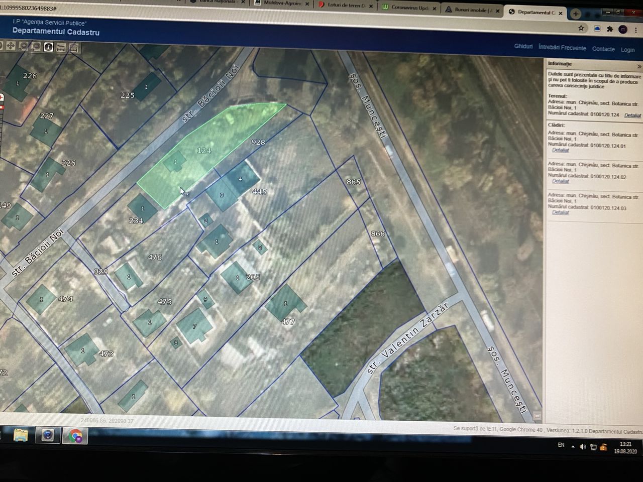Click the Departamentul Cadastru header title
This screenshot has height=482, width=643.
(x=56, y=32)
